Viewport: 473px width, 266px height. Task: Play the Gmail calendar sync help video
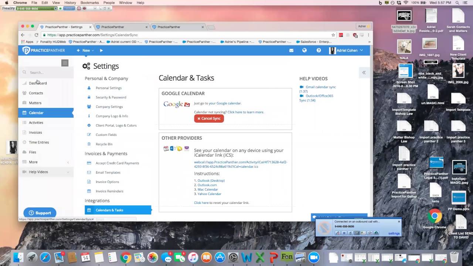coord(318,89)
